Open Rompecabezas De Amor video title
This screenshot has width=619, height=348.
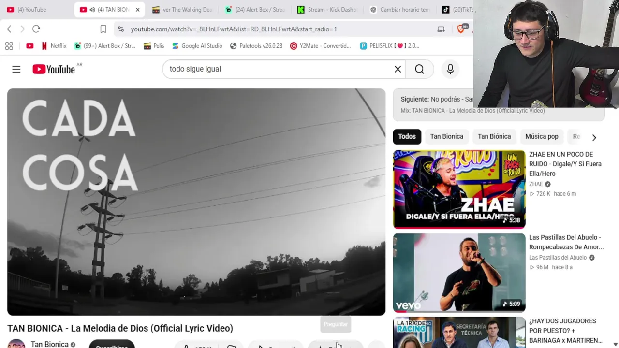point(566,242)
